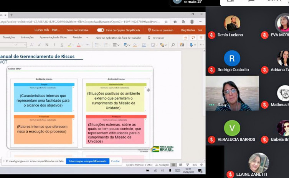Click the numbered list icon
Viewport: 289px width, 178px height.
tap(106, 45)
